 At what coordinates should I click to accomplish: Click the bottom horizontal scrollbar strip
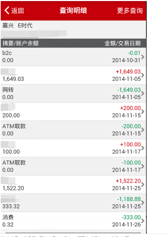[x=73, y=233]
